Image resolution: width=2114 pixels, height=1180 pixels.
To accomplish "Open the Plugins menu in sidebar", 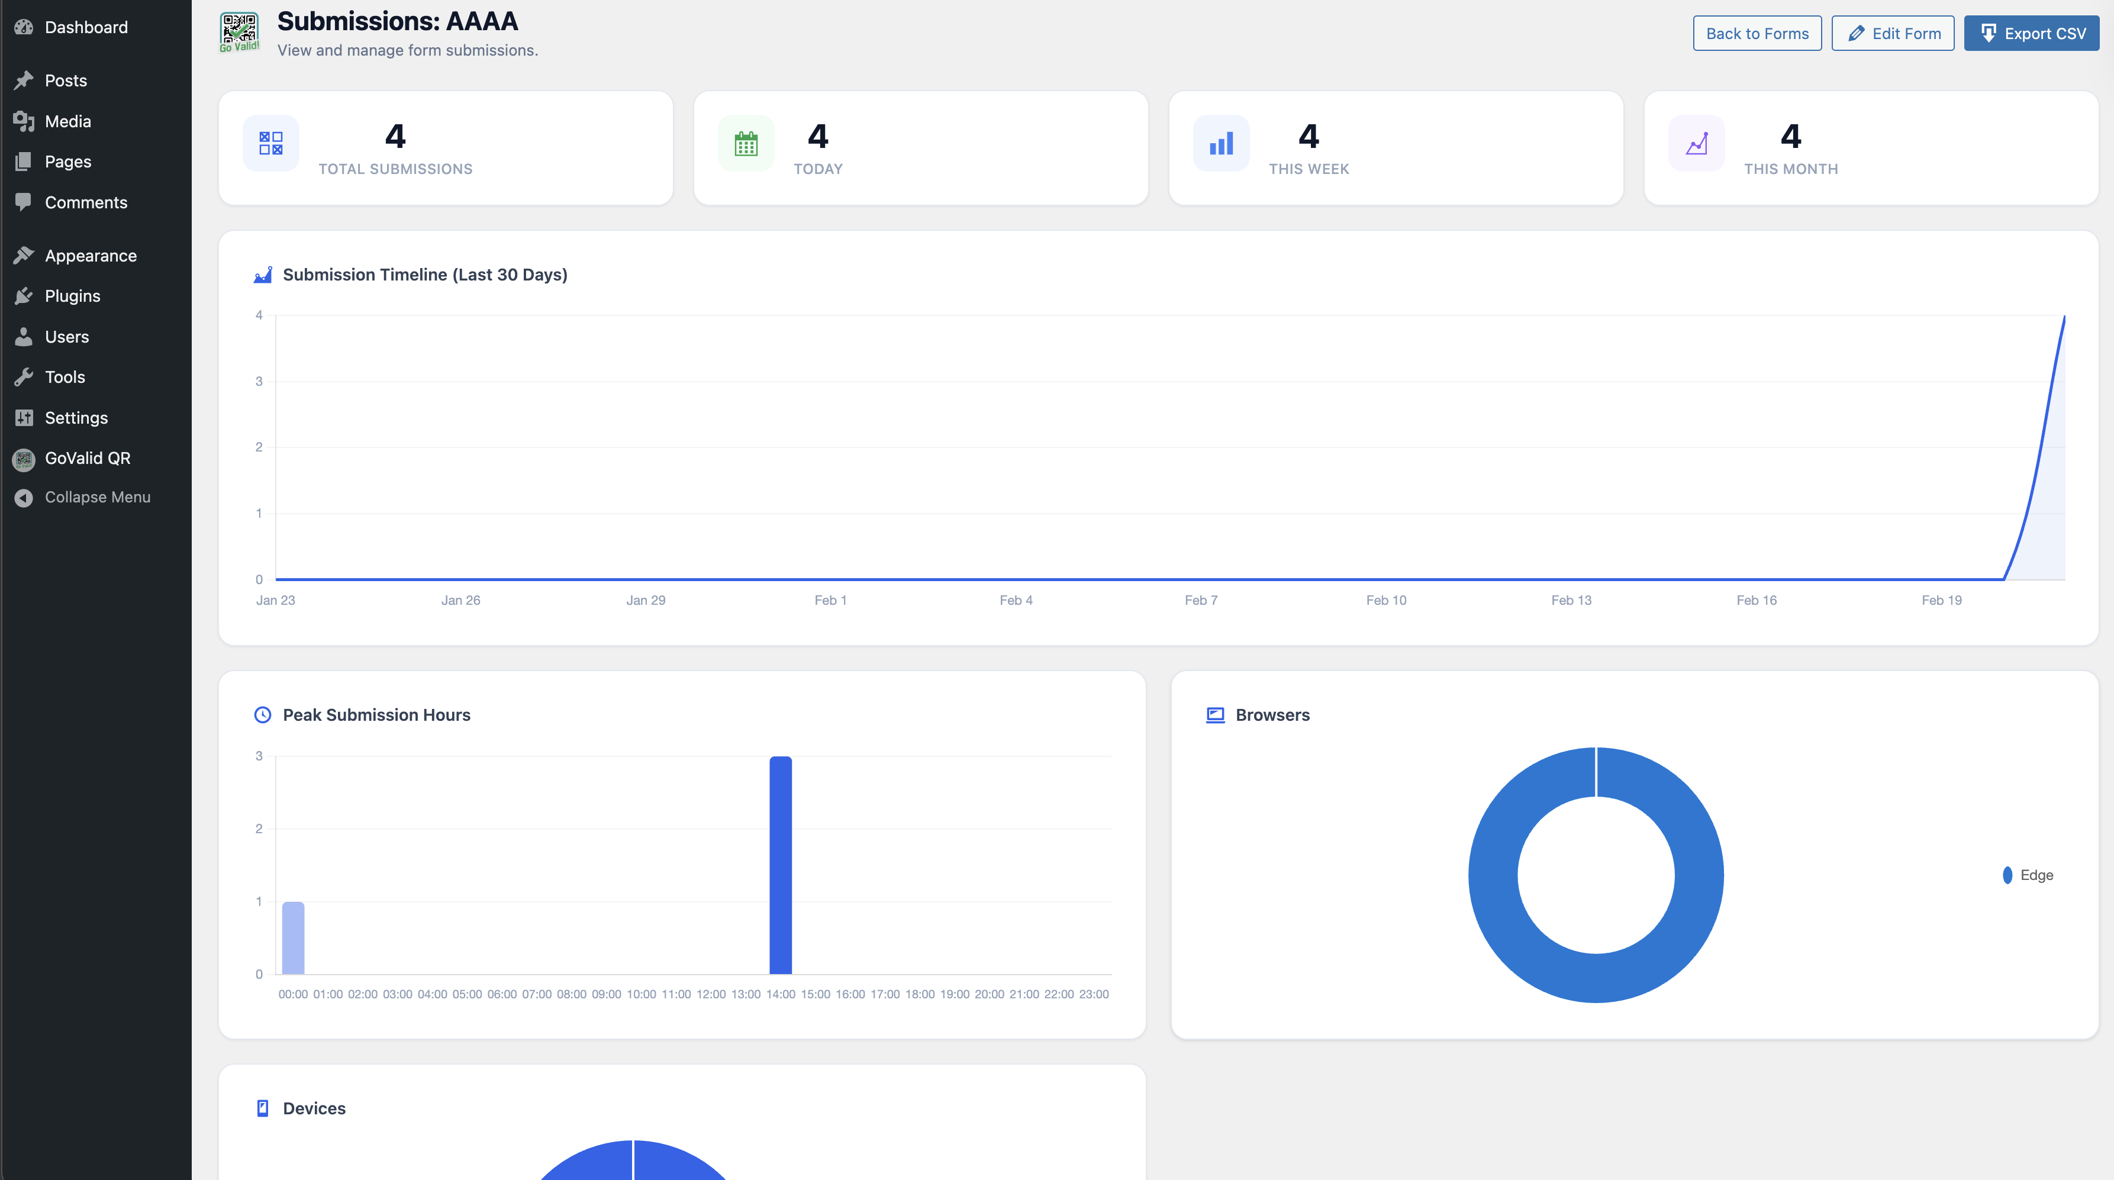I will coord(72,296).
